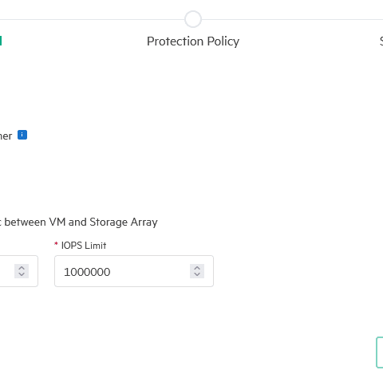Screen dimensions: 383x374
Task: Click up arrow in the leftmost number field
Action: 22,268
